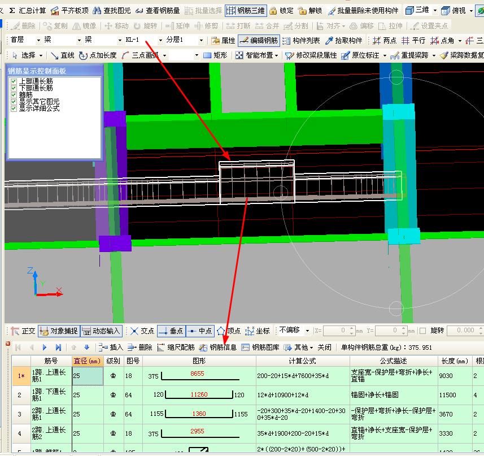Click 钢筋信息 rebar info button

pyautogui.click(x=218, y=348)
